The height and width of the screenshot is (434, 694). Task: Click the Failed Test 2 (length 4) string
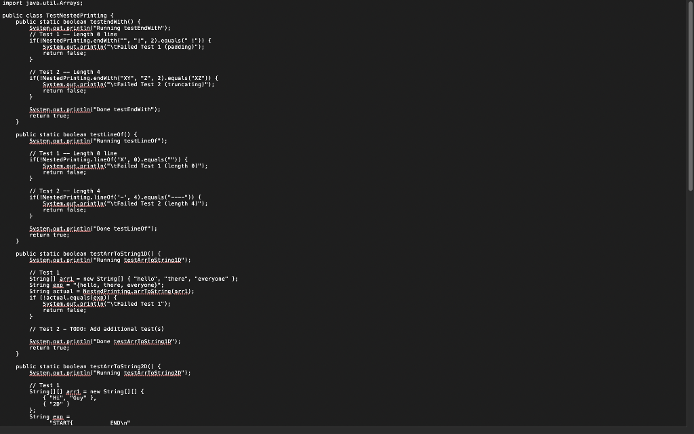pyautogui.click(x=156, y=203)
